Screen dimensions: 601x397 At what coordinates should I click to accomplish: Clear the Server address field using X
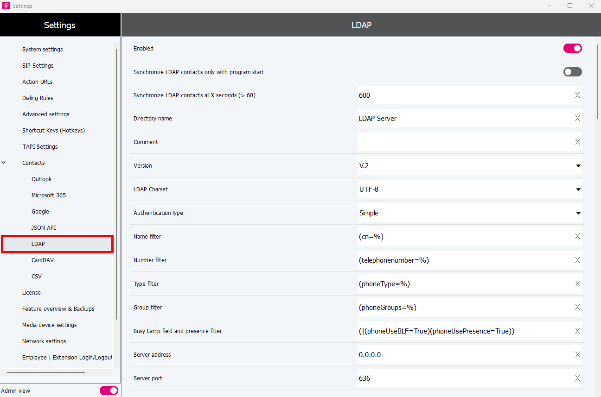click(x=577, y=355)
